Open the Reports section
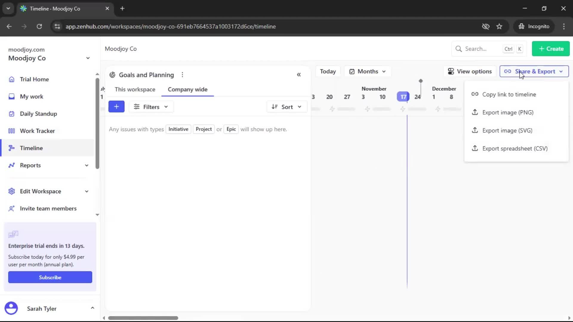This screenshot has width=573, height=322. pyautogui.click(x=30, y=165)
